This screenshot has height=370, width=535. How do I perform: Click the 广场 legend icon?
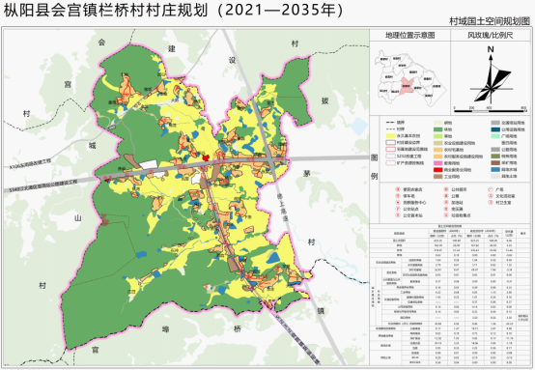pyautogui.click(x=491, y=189)
